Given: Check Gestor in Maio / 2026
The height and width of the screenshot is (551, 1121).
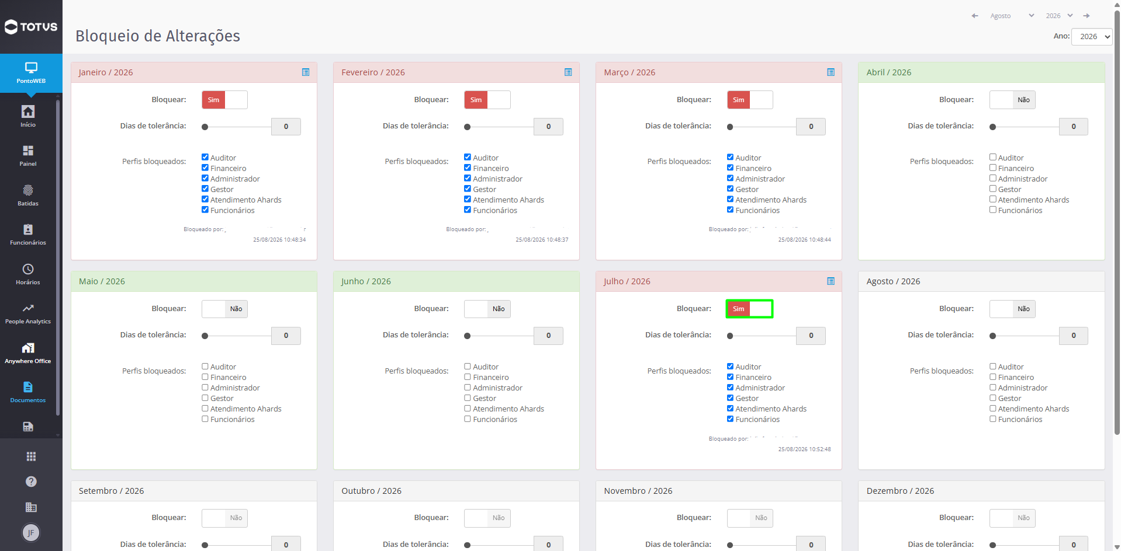Looking at the screenshot, I should [x=205, y=397].
